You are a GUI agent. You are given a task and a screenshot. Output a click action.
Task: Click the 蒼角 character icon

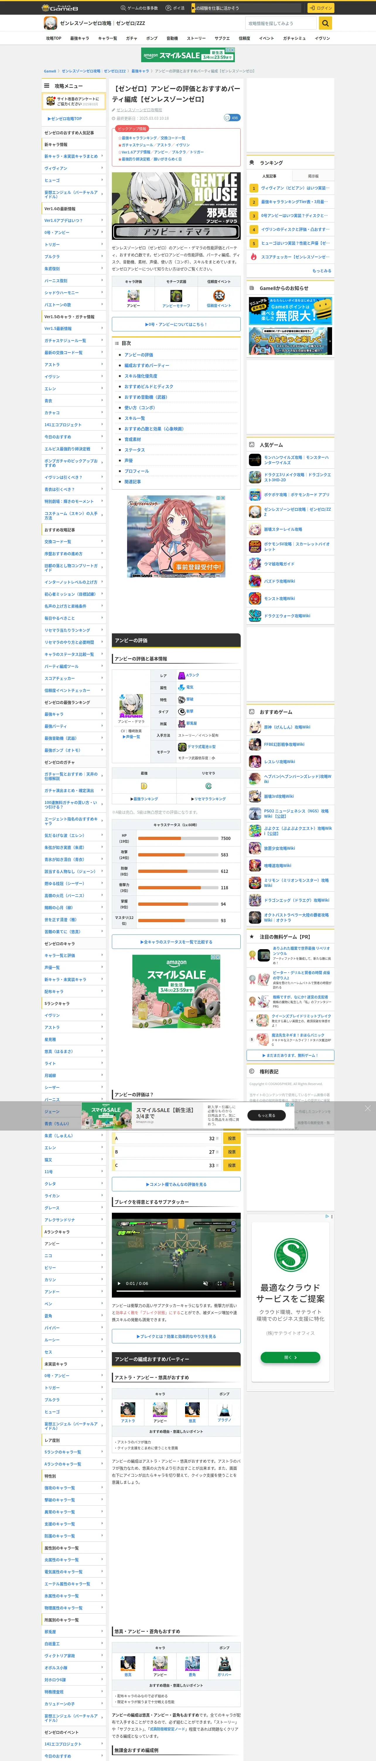click(x=192, y=1664)
